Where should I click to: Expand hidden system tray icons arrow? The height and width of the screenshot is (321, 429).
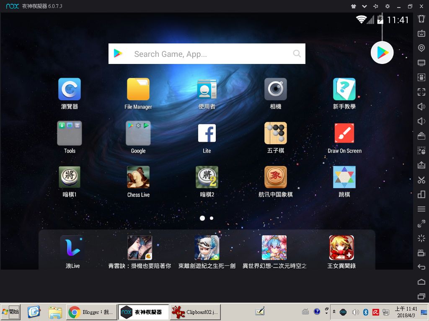point(334,311)
